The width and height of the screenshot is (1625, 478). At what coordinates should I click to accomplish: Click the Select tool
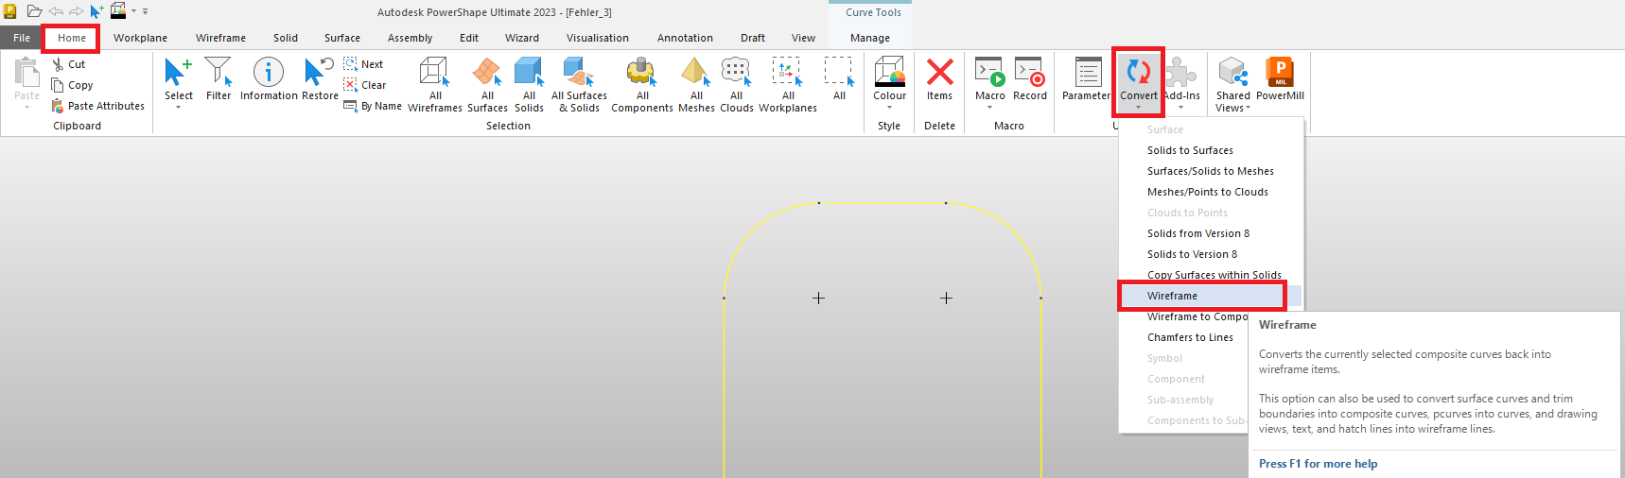[x=178, y=77]
